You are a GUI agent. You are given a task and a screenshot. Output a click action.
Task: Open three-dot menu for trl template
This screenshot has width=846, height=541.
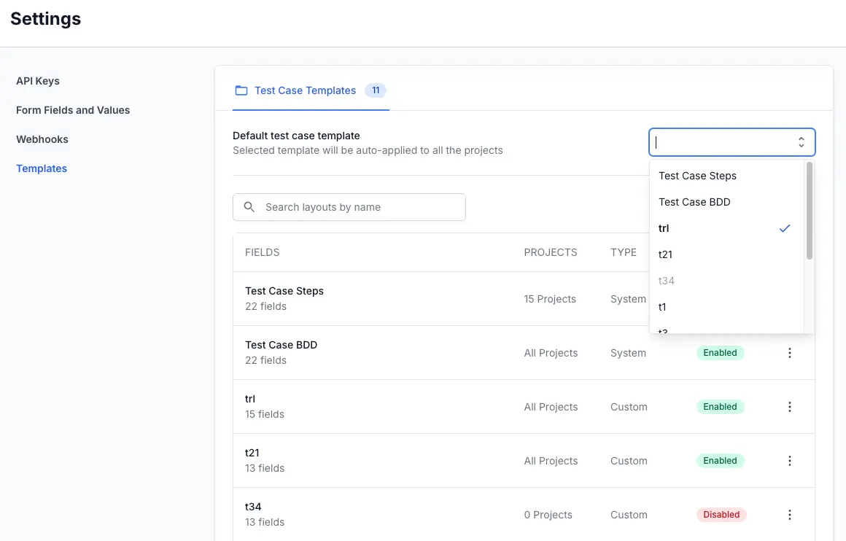coord(789,407)
